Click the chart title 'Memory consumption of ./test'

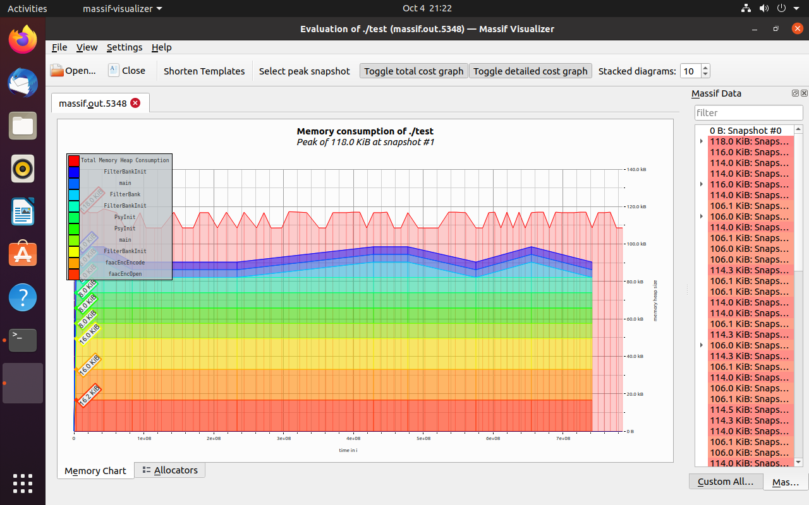pos(365,131)
